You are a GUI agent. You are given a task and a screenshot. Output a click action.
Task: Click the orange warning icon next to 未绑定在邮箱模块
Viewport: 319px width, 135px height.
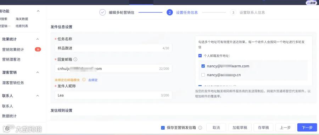pos(84,80)
